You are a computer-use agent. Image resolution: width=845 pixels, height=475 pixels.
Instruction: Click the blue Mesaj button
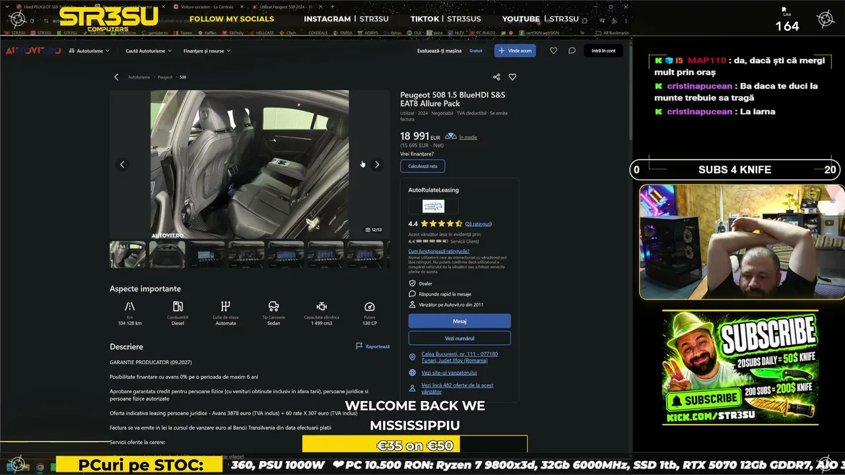pyautogui.click(x=459, y=321)
